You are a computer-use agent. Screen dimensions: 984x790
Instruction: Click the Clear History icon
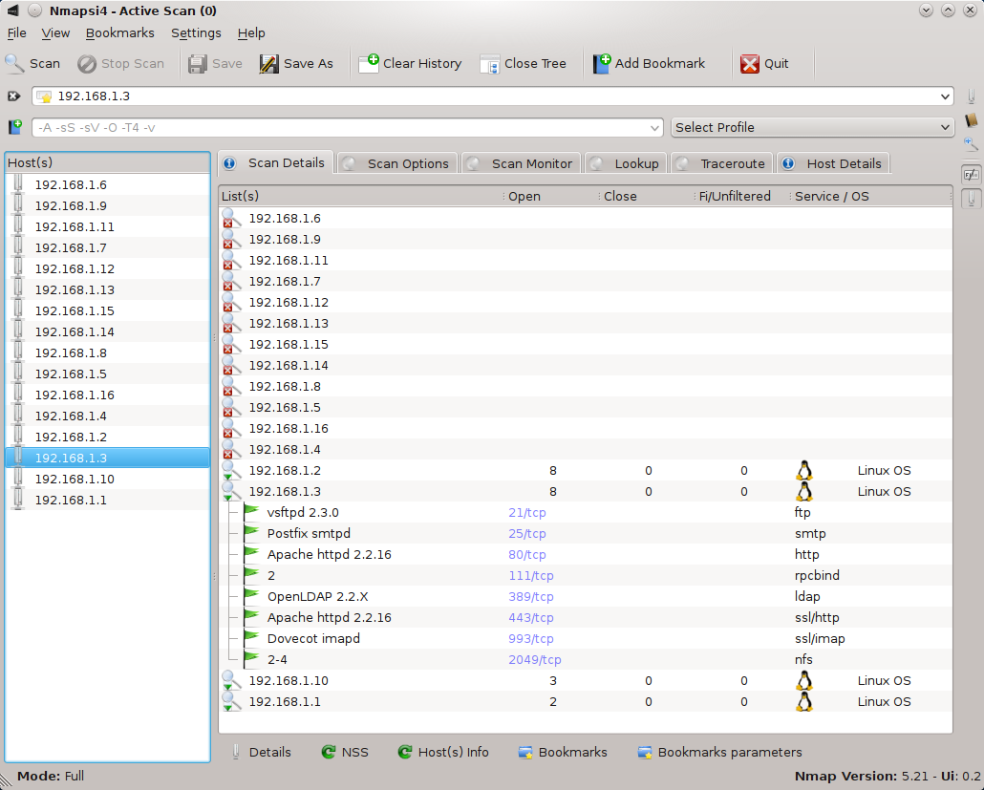pyautogui.click(x=369, y=64)
